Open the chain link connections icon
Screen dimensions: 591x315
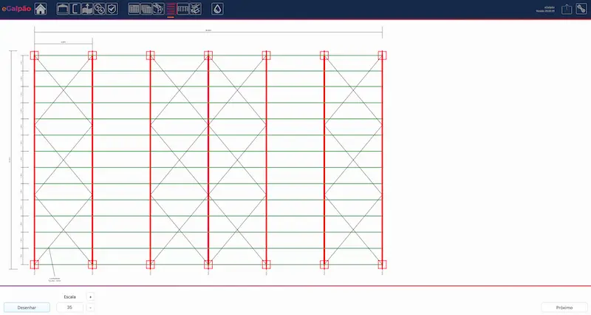[99, 10]
